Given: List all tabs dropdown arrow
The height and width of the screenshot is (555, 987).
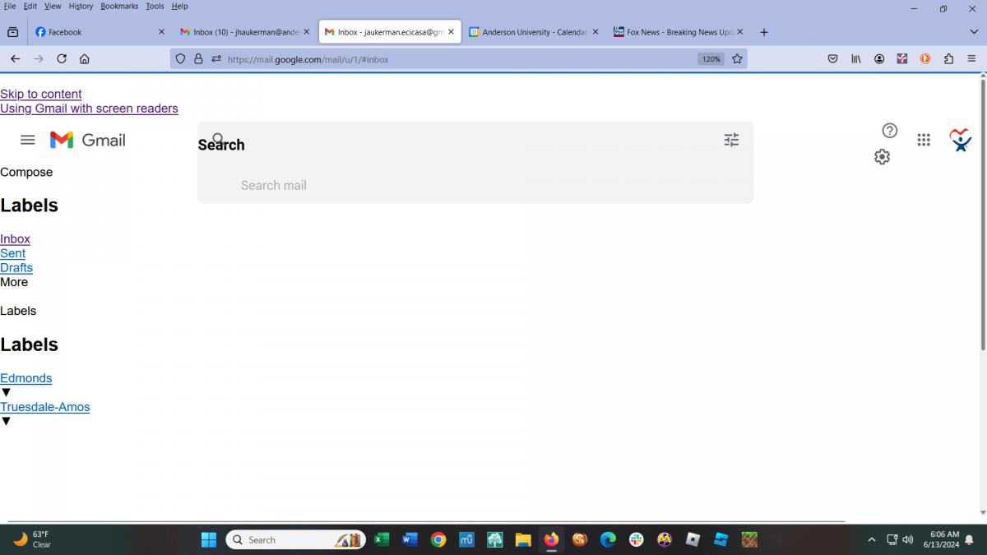Looking at the screenshot, I should 974,32.
